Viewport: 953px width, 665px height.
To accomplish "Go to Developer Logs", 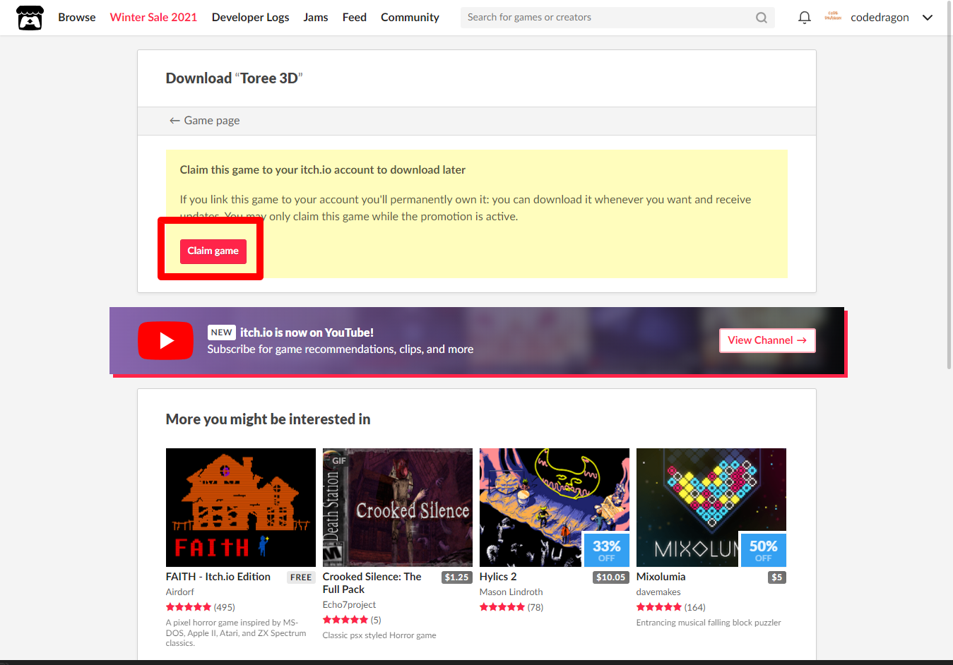I will [x=250, y=17].
